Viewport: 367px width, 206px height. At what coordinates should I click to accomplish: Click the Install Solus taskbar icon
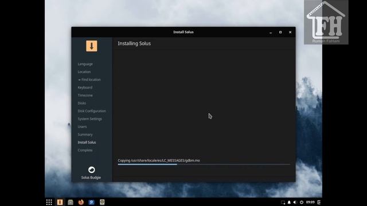point(60,202)
